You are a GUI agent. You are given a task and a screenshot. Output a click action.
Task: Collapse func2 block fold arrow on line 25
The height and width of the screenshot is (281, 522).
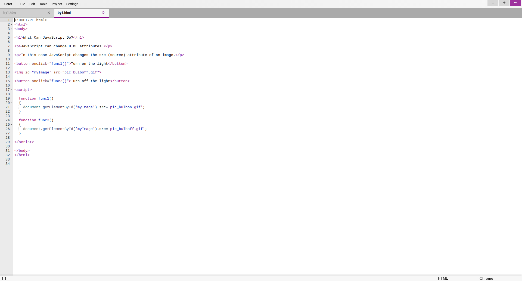click(x=11, y=125)
